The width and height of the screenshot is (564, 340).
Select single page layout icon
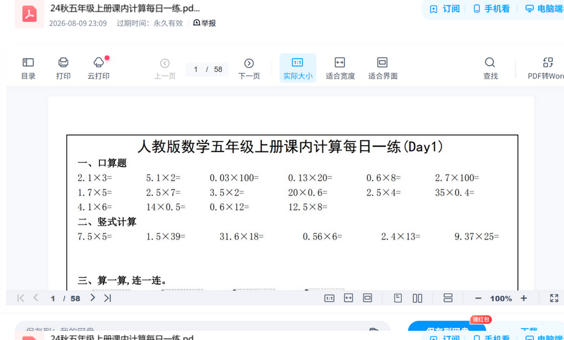(x=397, y=298)
